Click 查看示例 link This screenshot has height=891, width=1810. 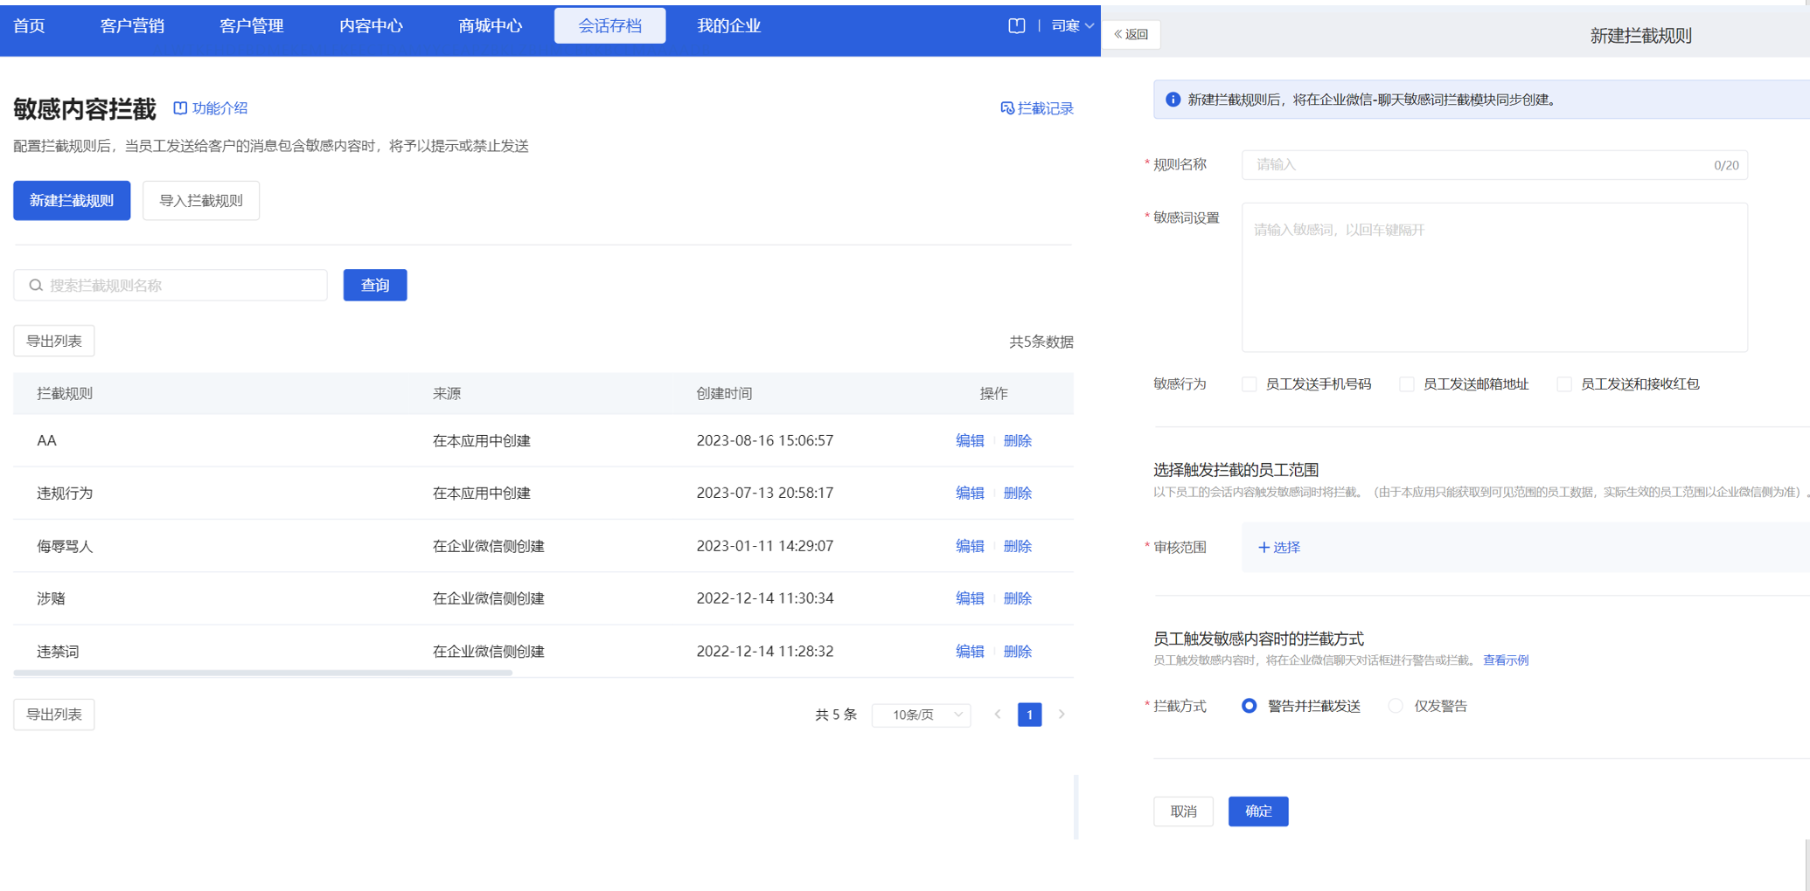(x=1506, y=660)
